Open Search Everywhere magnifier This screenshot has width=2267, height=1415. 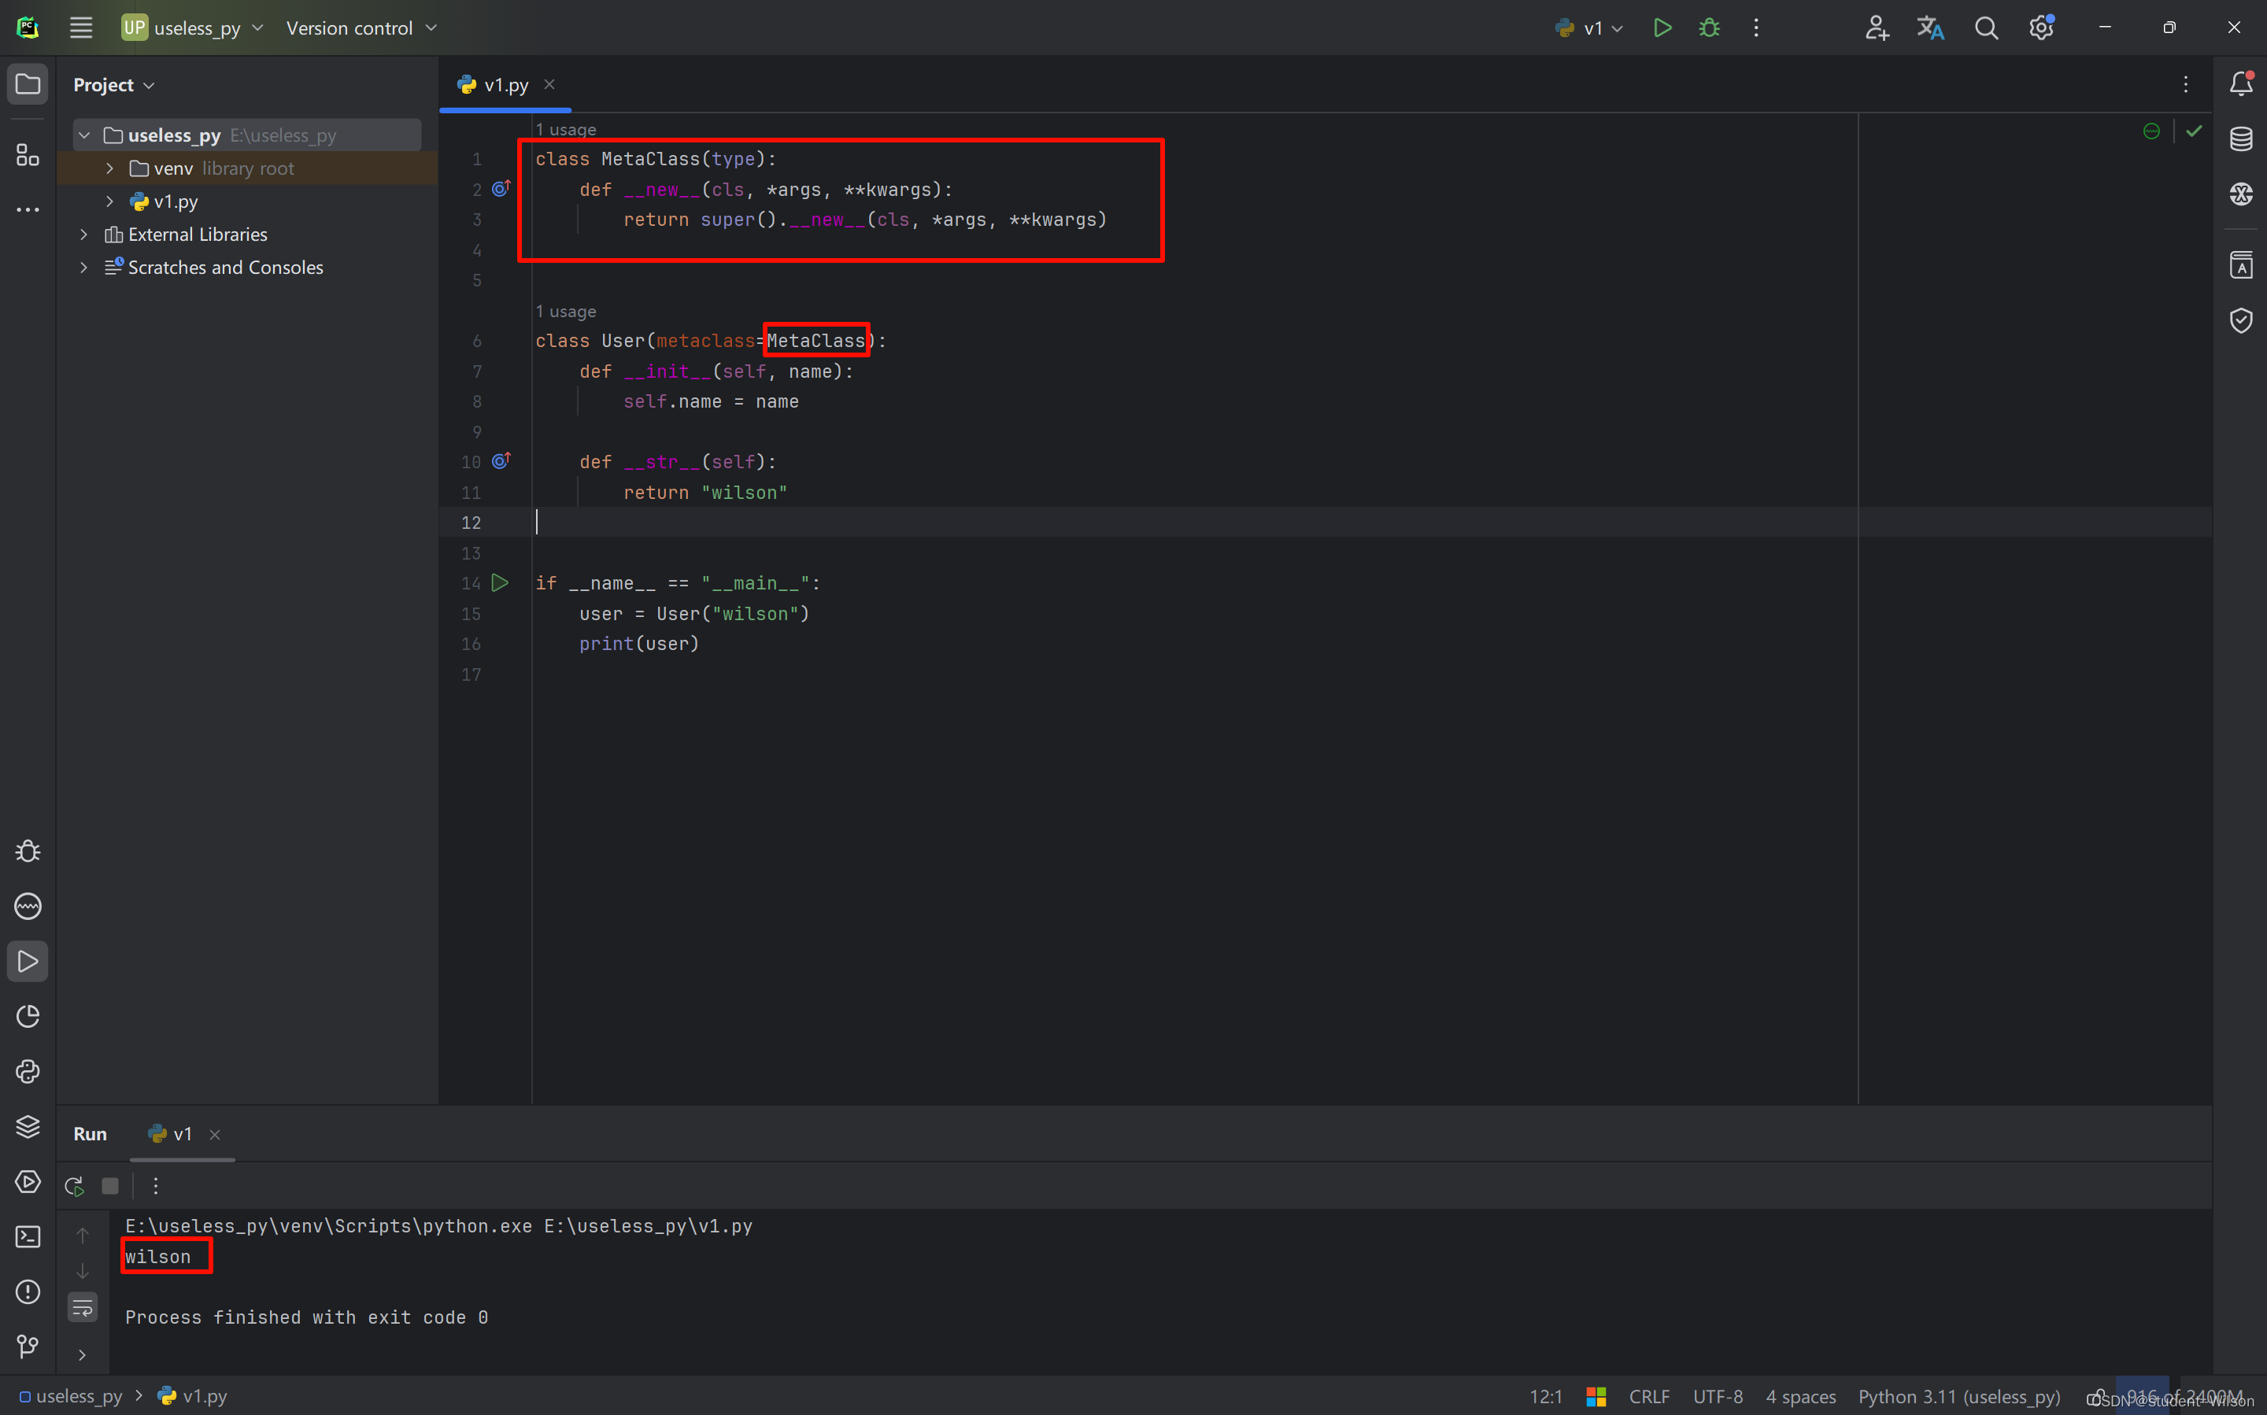tap(1986, 28)
